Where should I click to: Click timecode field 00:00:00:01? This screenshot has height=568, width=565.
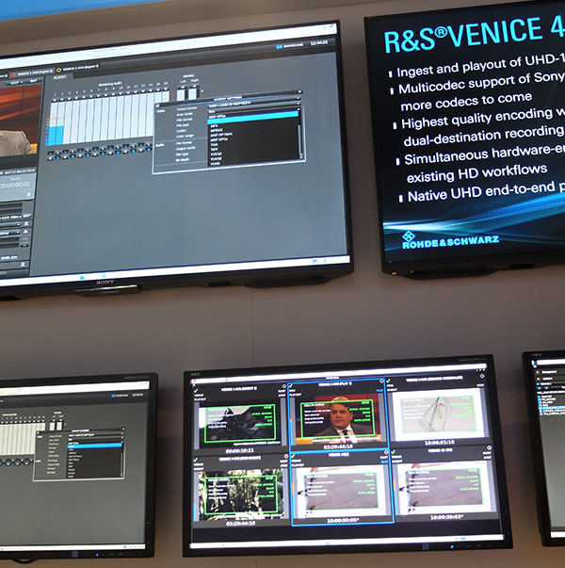[x=15, y=185]
